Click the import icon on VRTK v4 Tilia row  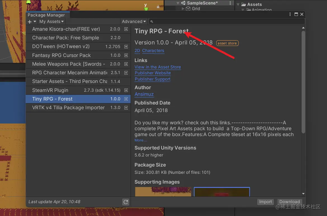point(126,108)
